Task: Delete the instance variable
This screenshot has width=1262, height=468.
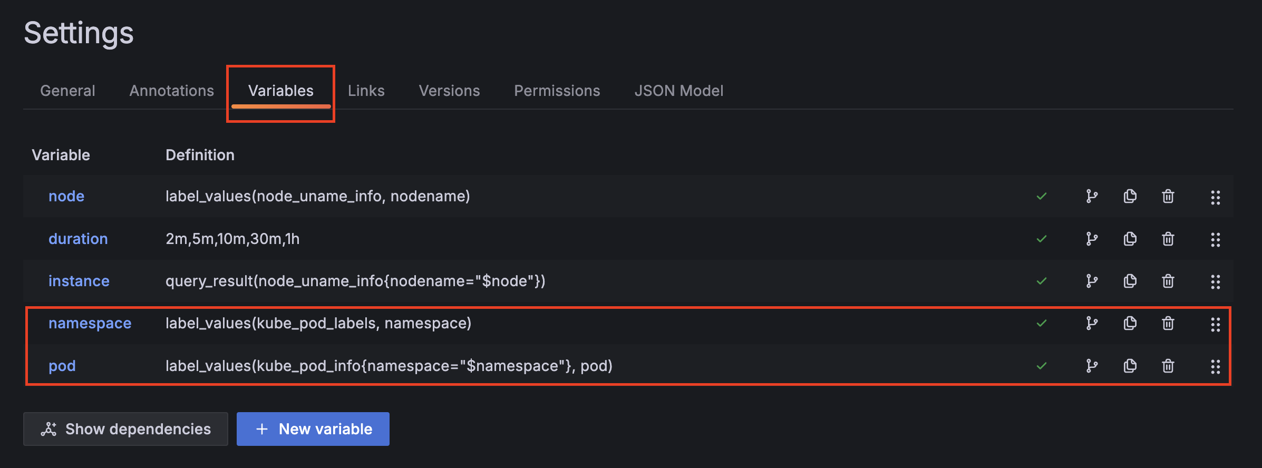Action: 1168,281
